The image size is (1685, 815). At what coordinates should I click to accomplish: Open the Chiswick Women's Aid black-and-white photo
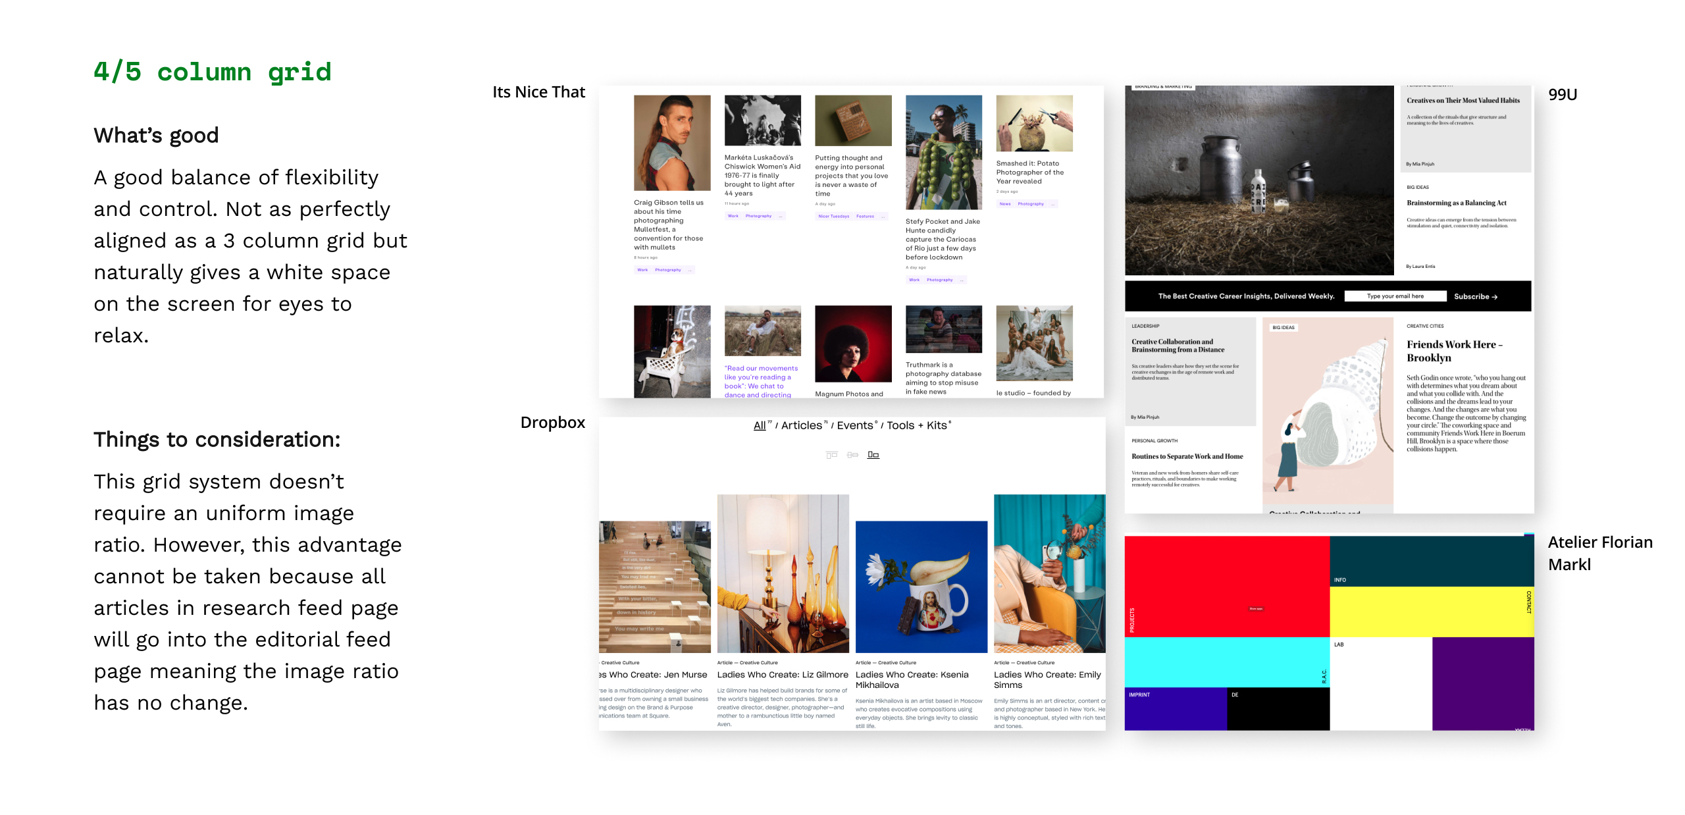763,120
